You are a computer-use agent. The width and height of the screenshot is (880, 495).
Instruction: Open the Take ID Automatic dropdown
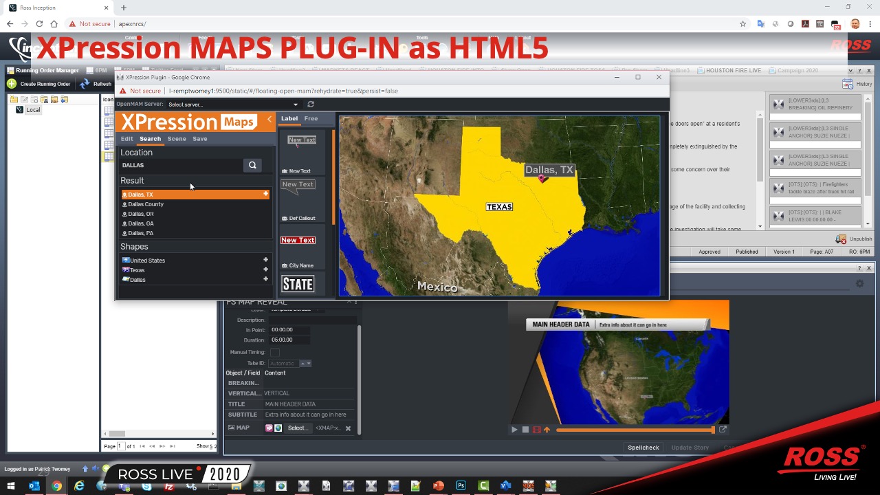click(290, 363)
